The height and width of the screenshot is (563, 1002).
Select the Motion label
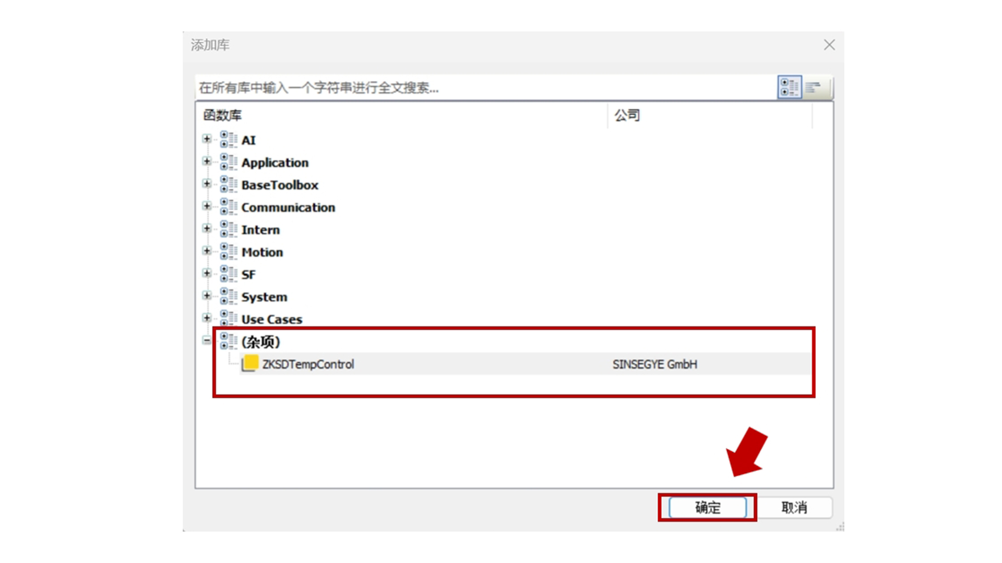(262, 252)
